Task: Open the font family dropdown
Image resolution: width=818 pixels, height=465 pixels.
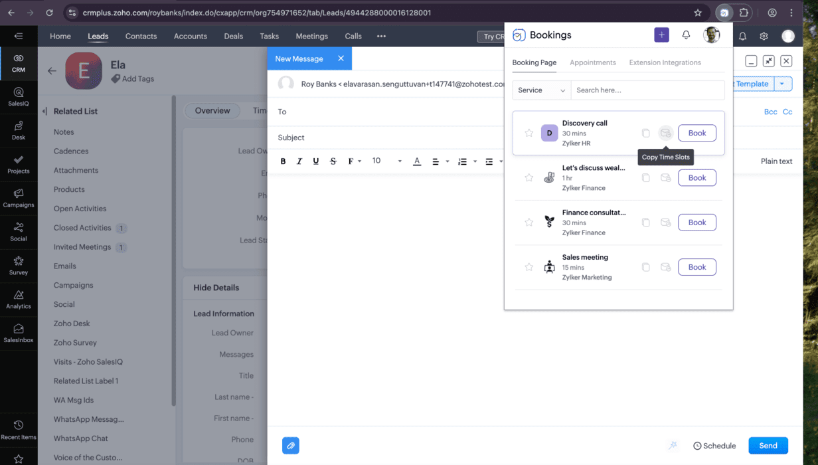Action: (x=354, y=161)
